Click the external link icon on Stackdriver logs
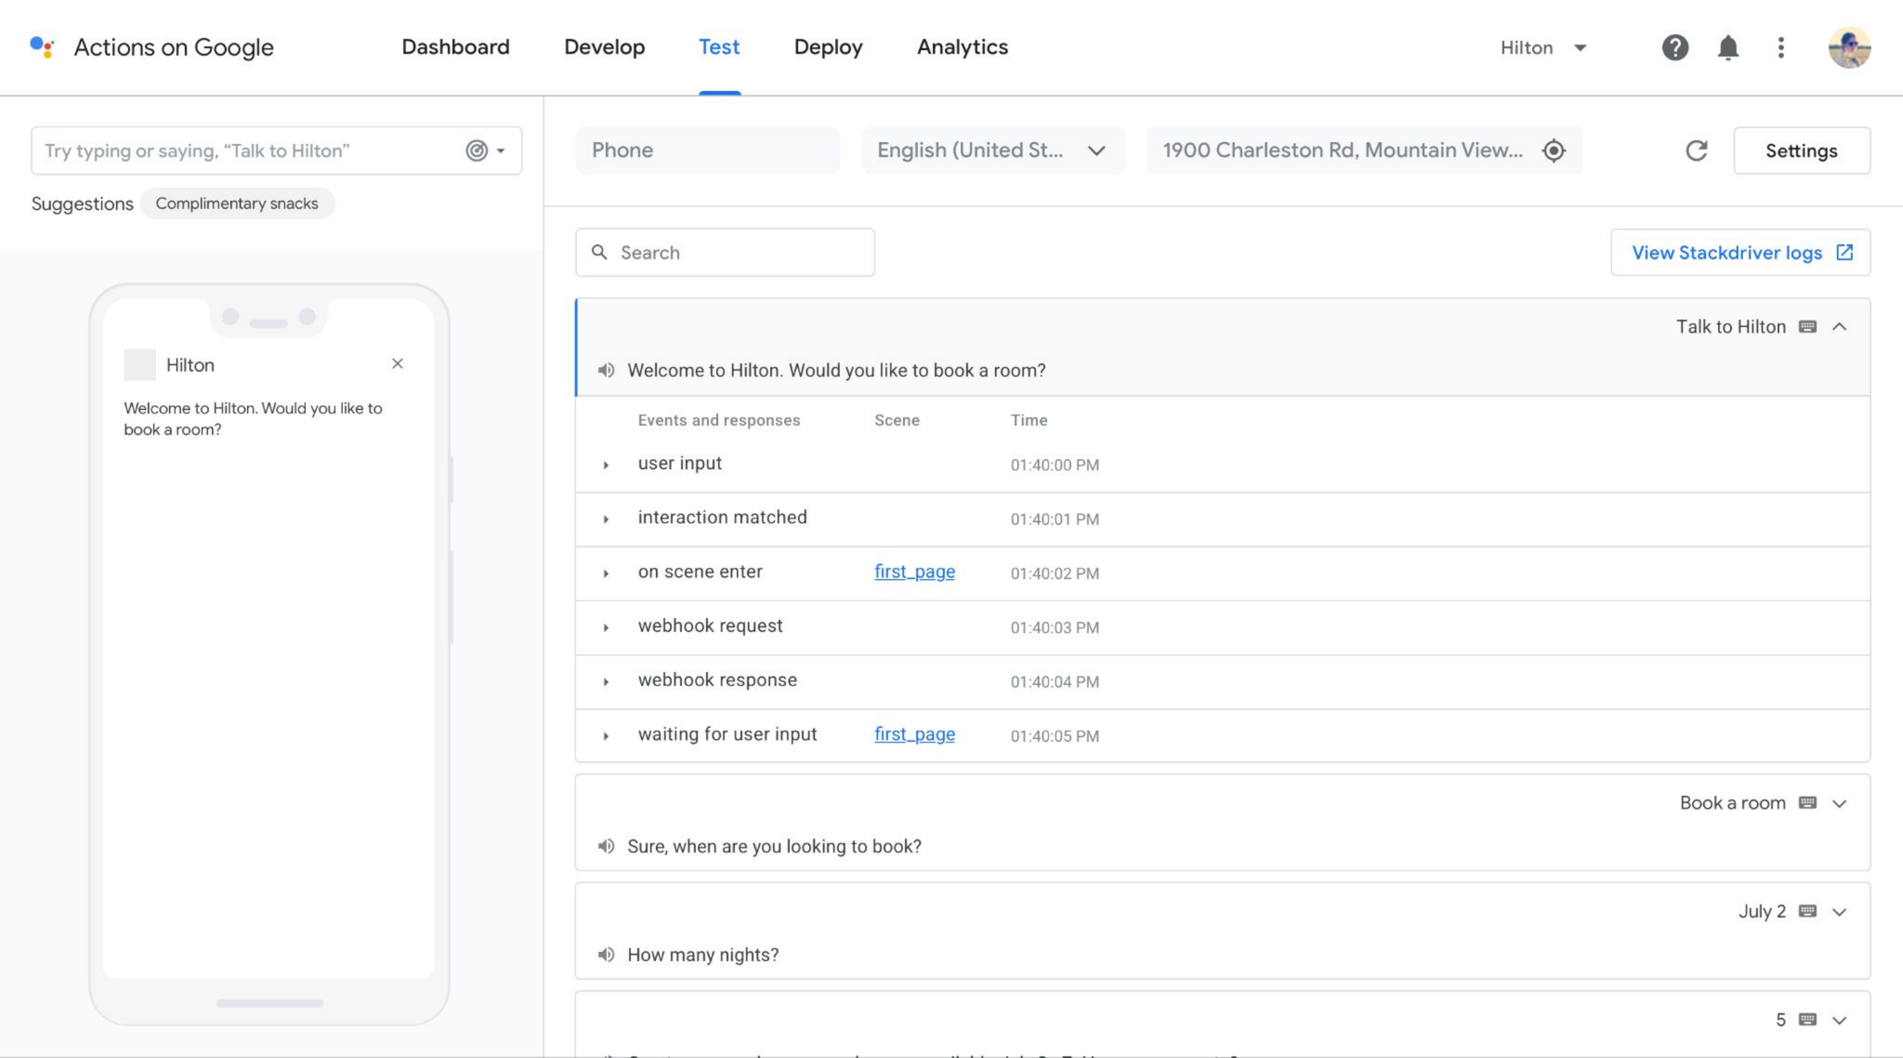The width and height of the screenshot is (1903, 1058). pos(1844,252)
